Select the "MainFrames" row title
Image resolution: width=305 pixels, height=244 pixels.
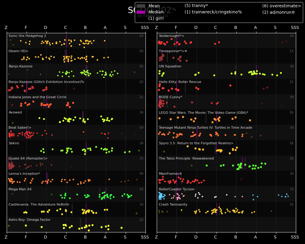(170, 174)
